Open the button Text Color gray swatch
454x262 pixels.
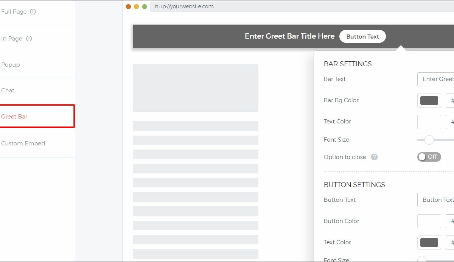pos(429,242)
